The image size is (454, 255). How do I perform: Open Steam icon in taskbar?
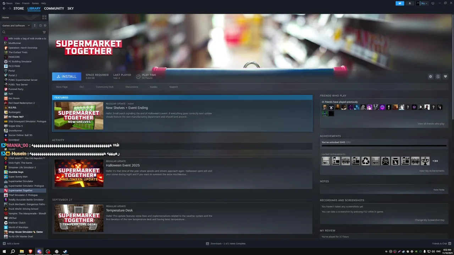65,251
